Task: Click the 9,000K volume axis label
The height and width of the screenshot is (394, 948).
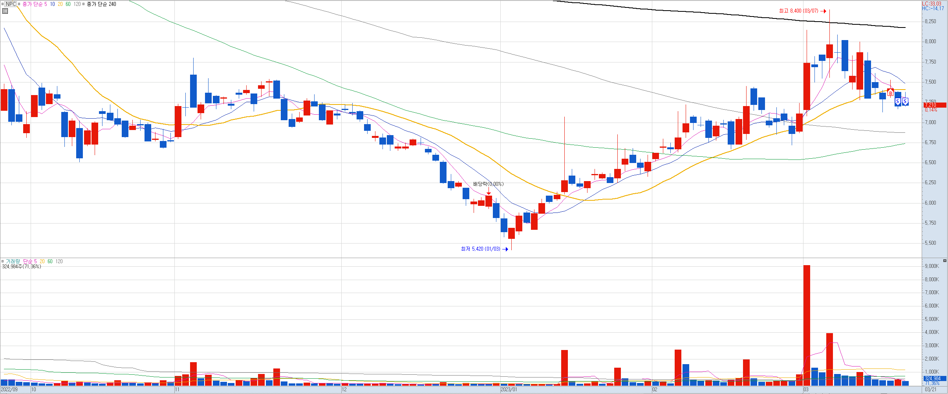Action: point(932,266)
